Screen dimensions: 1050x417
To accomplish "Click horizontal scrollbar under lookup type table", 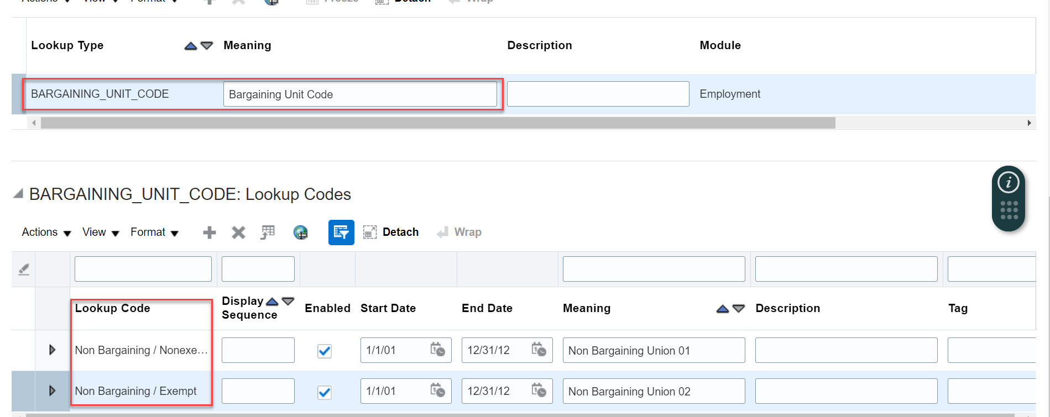I will click(437, 123).
